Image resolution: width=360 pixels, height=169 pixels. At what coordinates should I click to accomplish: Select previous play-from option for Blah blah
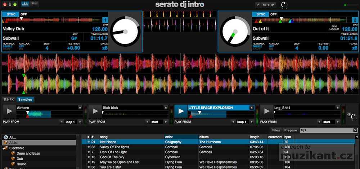coord(147,122)
